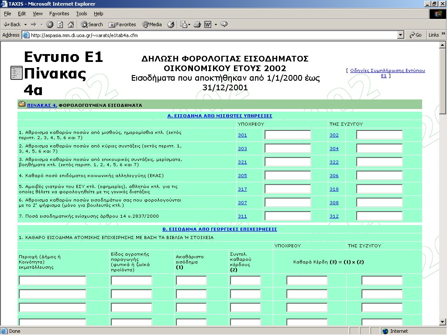Open the Tools menu
447x335 pixels.
click(x=82, y=14)
